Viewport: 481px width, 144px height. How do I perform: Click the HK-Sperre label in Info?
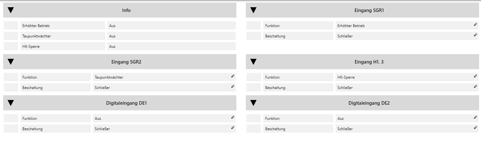pyautogui.click(x=31, y=47)
